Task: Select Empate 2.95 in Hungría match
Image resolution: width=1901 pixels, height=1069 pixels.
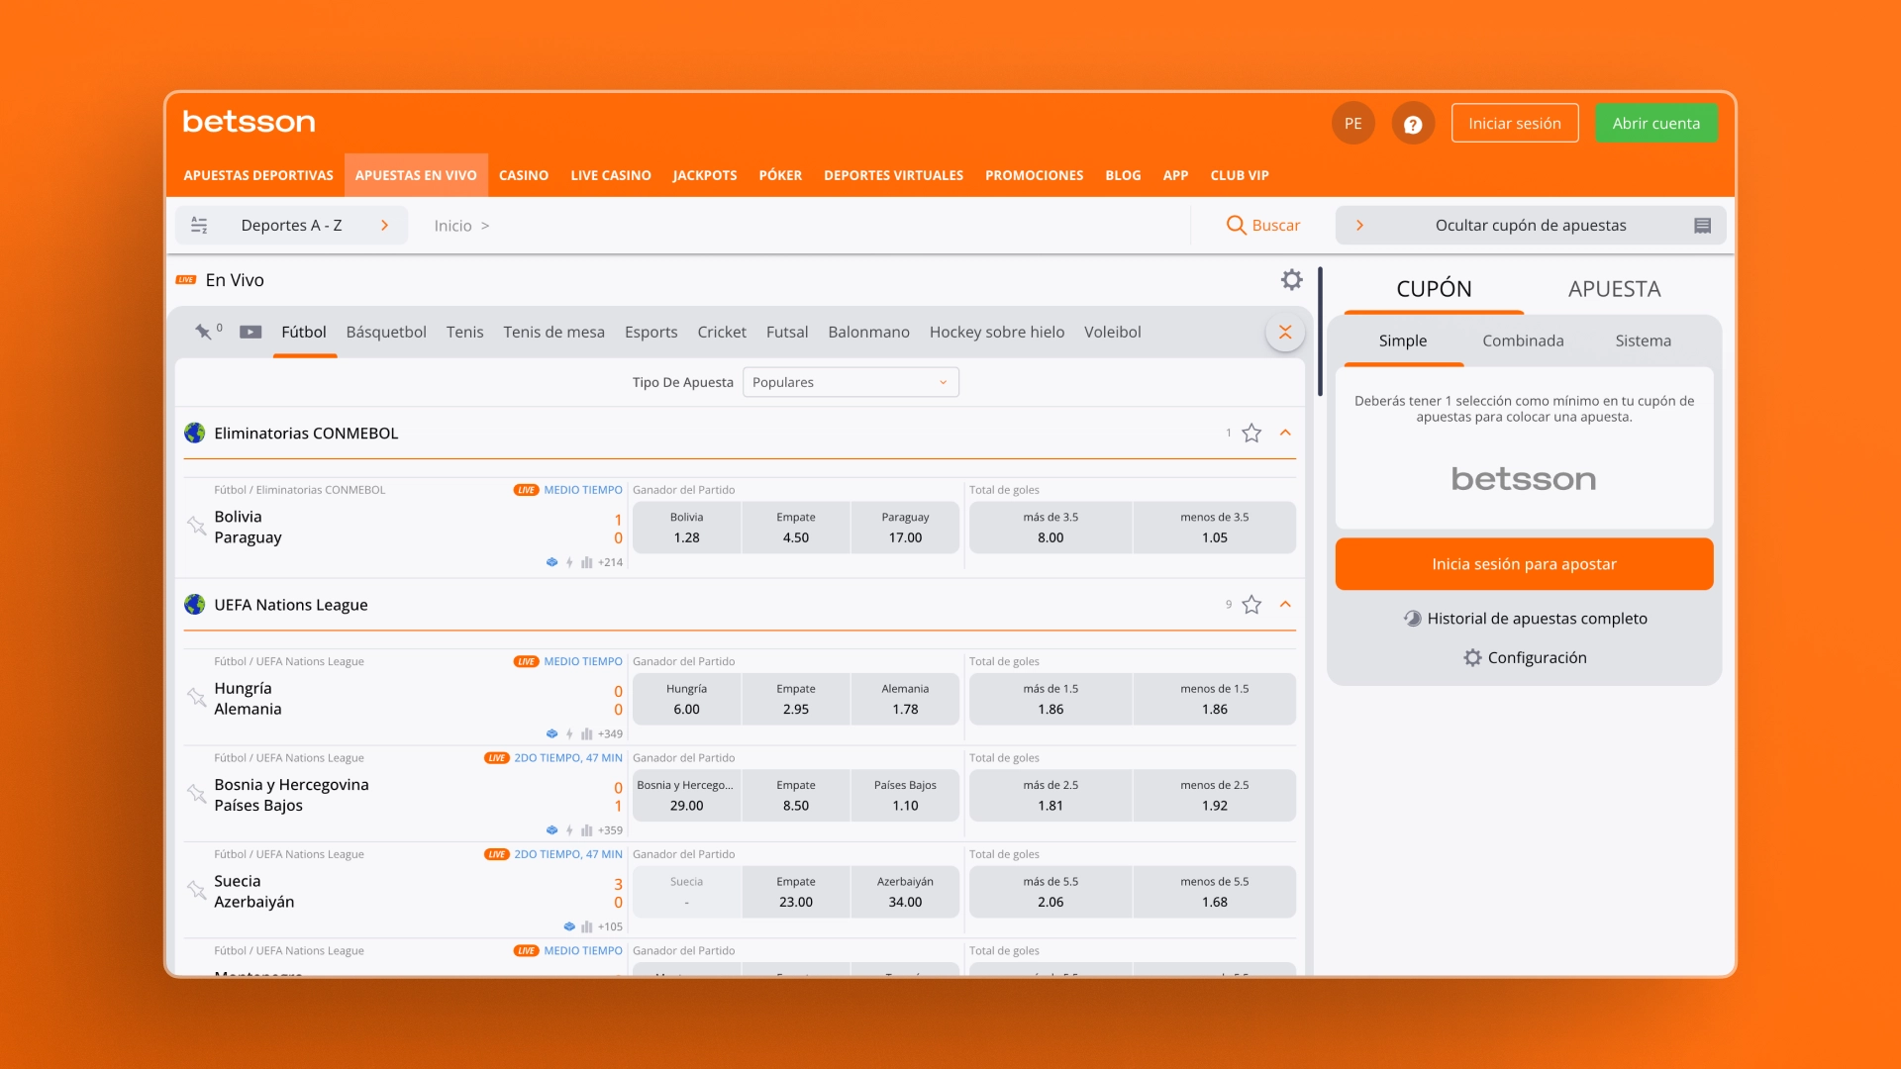Action: click(x=795, y=699)
